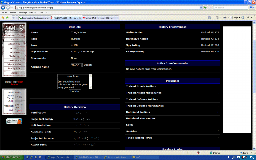
Task: Close the Kings of Chaos tab
Action: tap(80, 18)
